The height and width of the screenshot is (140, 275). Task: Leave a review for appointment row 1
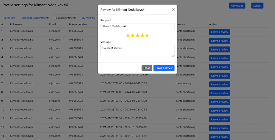(220, 32)
